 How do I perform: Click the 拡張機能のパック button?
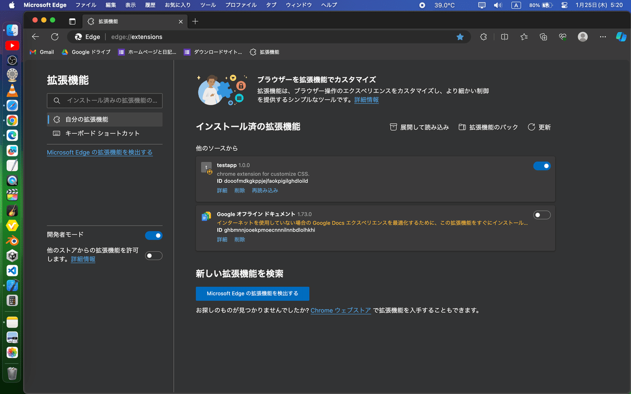point(488,127)
